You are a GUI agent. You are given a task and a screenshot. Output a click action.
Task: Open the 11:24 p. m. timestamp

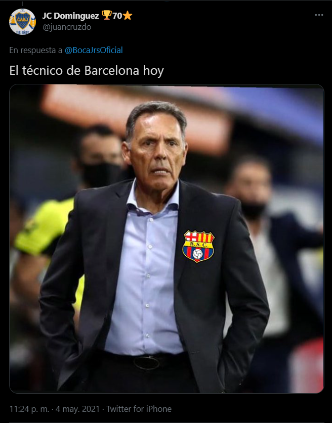click(29, 409)
